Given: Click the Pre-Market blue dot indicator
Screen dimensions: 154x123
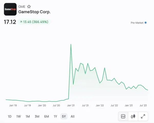Looking at the screenshot, I should tap(146, 23).
